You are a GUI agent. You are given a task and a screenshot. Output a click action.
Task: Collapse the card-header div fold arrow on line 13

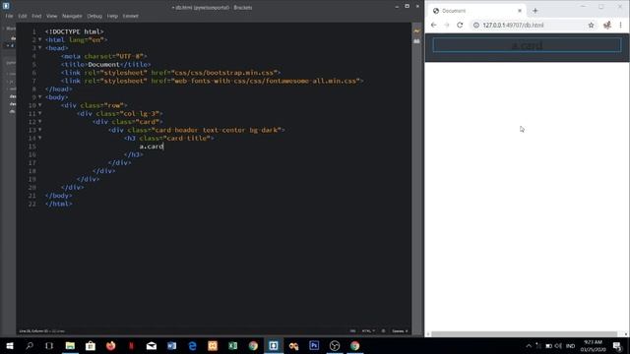coord(39,130)
